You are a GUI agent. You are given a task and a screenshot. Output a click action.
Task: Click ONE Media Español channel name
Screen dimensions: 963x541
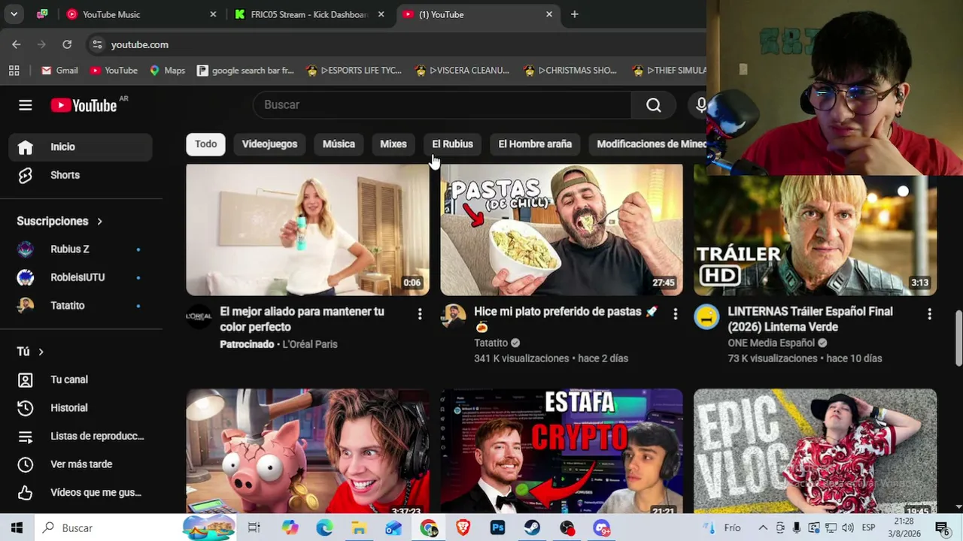tap(771, 343)
